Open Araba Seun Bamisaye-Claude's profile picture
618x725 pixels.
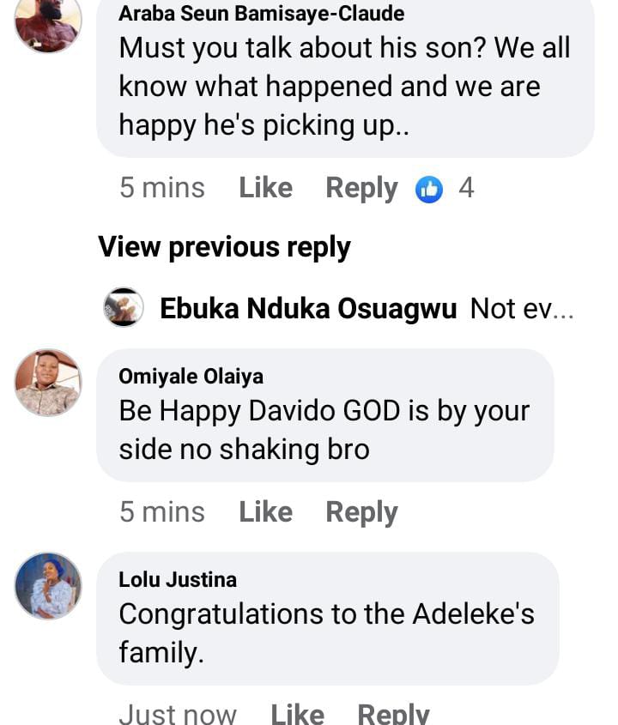coord(48,21)
